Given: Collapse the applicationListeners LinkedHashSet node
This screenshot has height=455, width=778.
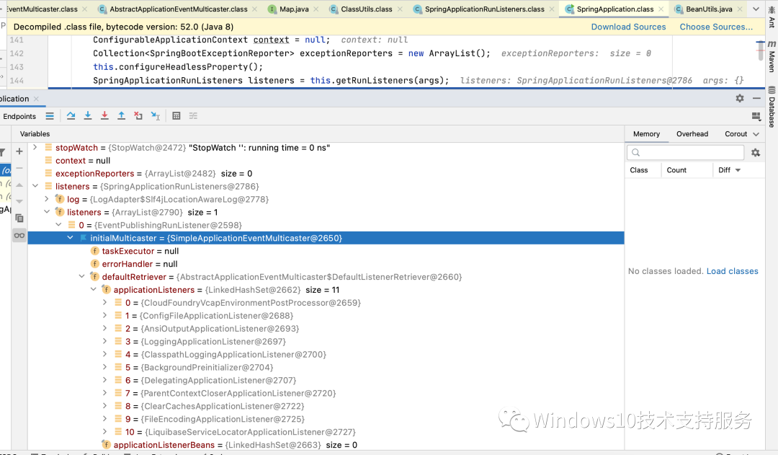Looking at the screenshot, I should click(93, 290).
